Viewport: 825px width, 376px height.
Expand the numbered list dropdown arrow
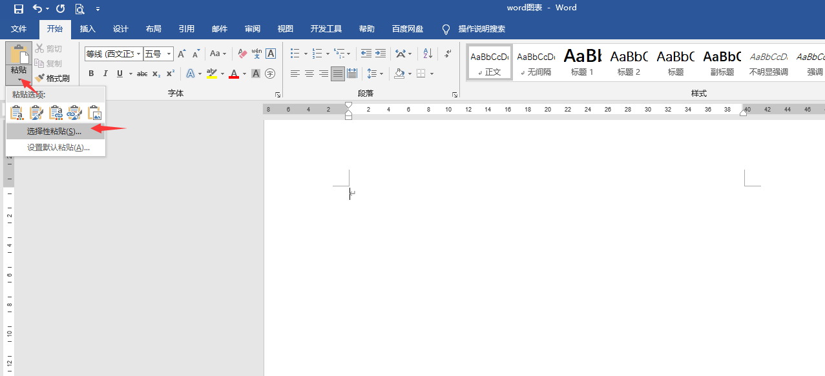pos(328,54)
